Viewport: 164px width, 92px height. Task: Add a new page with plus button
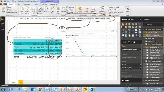tap(21, 82)
